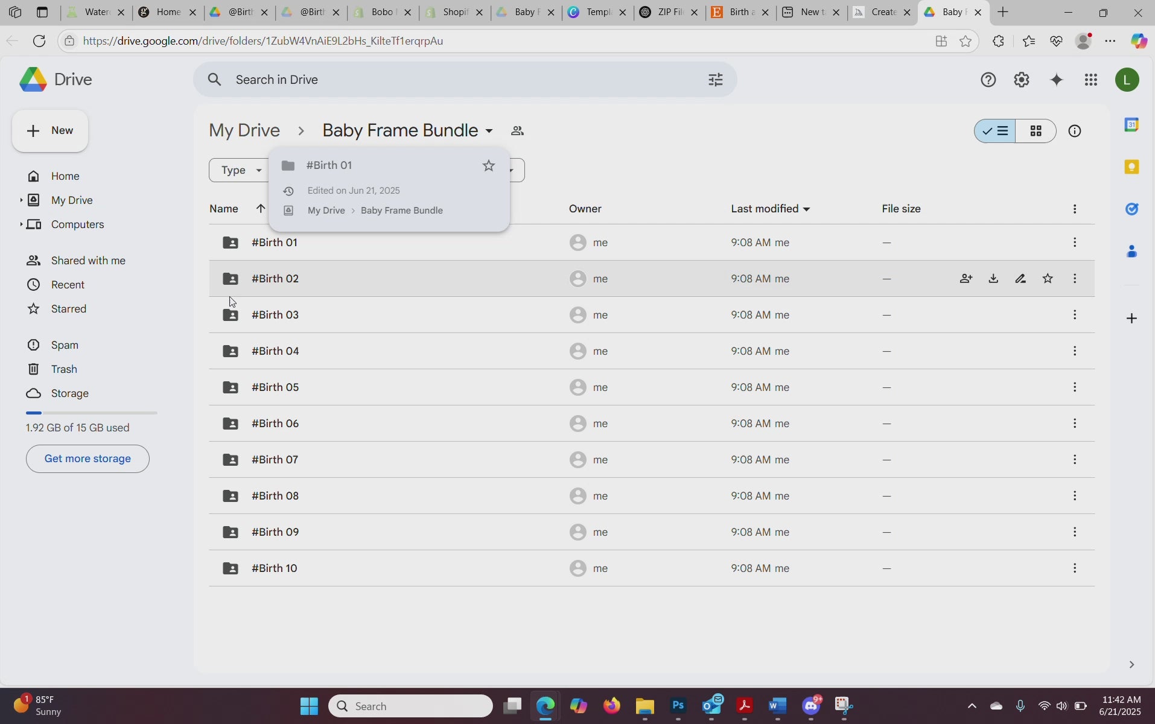
Task: Switch to list layout view
Action: 995,131
